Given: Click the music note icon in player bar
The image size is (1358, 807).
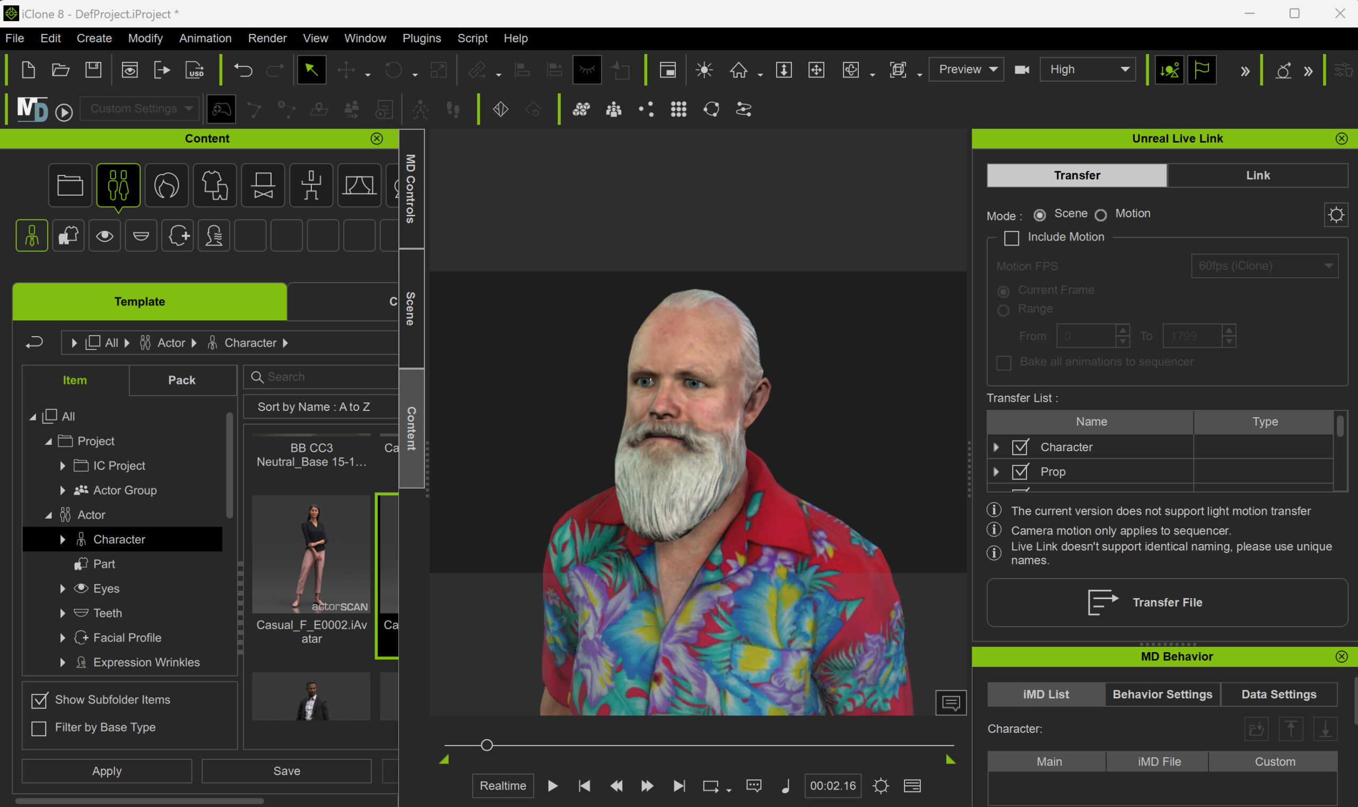Looking at the screenshot, I should coord(786,786).
